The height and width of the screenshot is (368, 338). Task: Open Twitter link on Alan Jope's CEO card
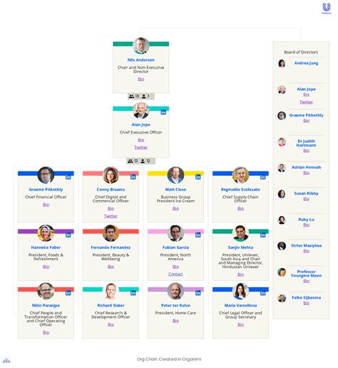tap(141, 147)
